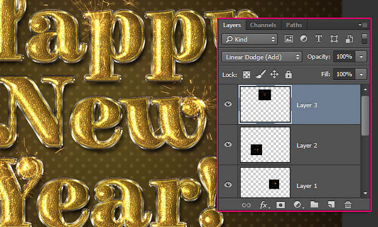Click the Link layers icon
378x227 pixels.
[246, 205]
